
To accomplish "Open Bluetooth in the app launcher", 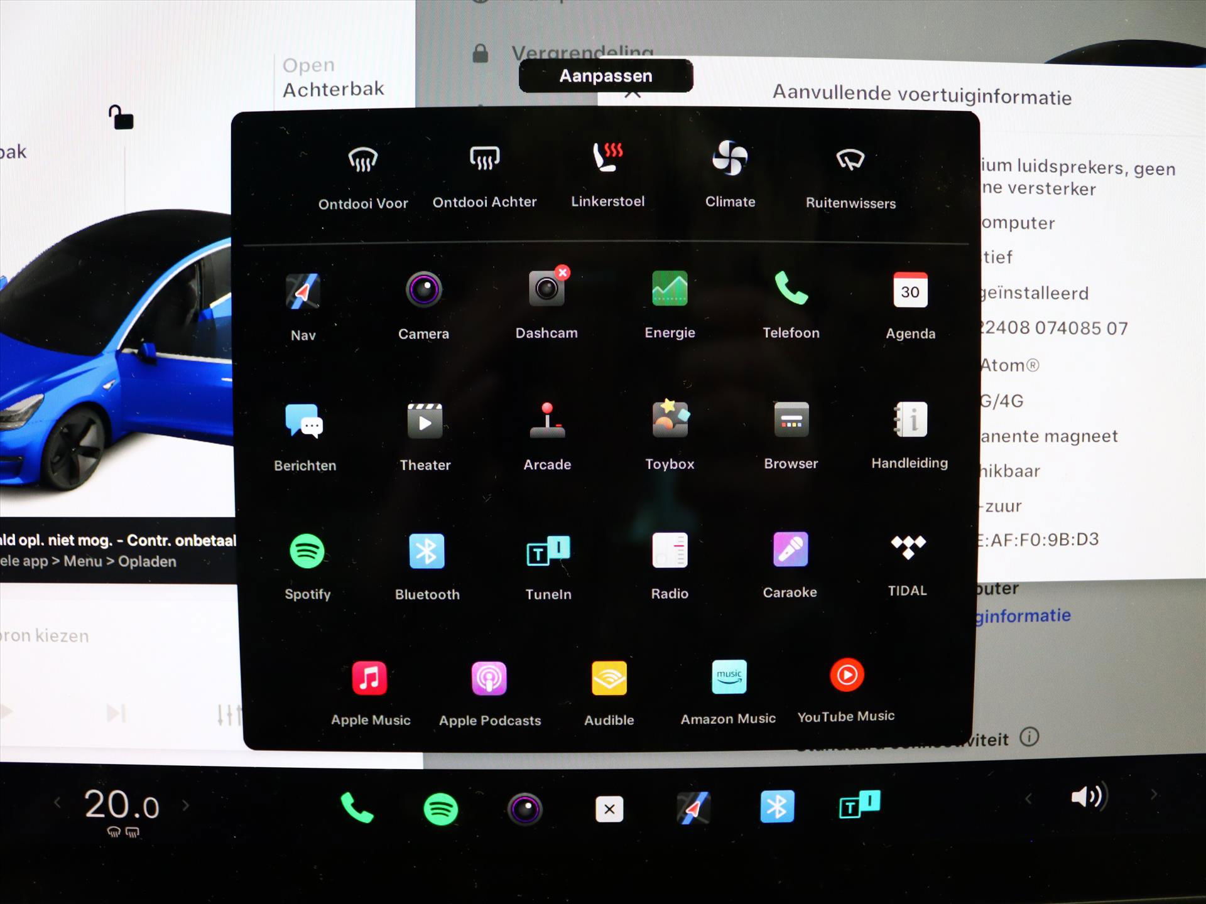I will tap(427, 568).
